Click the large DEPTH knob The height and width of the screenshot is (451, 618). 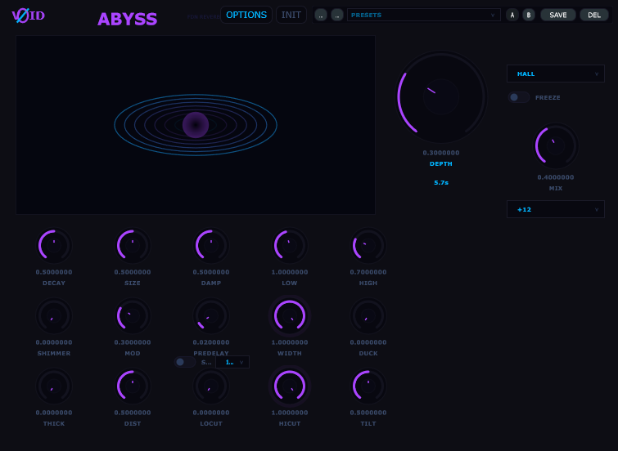point(441,96)
